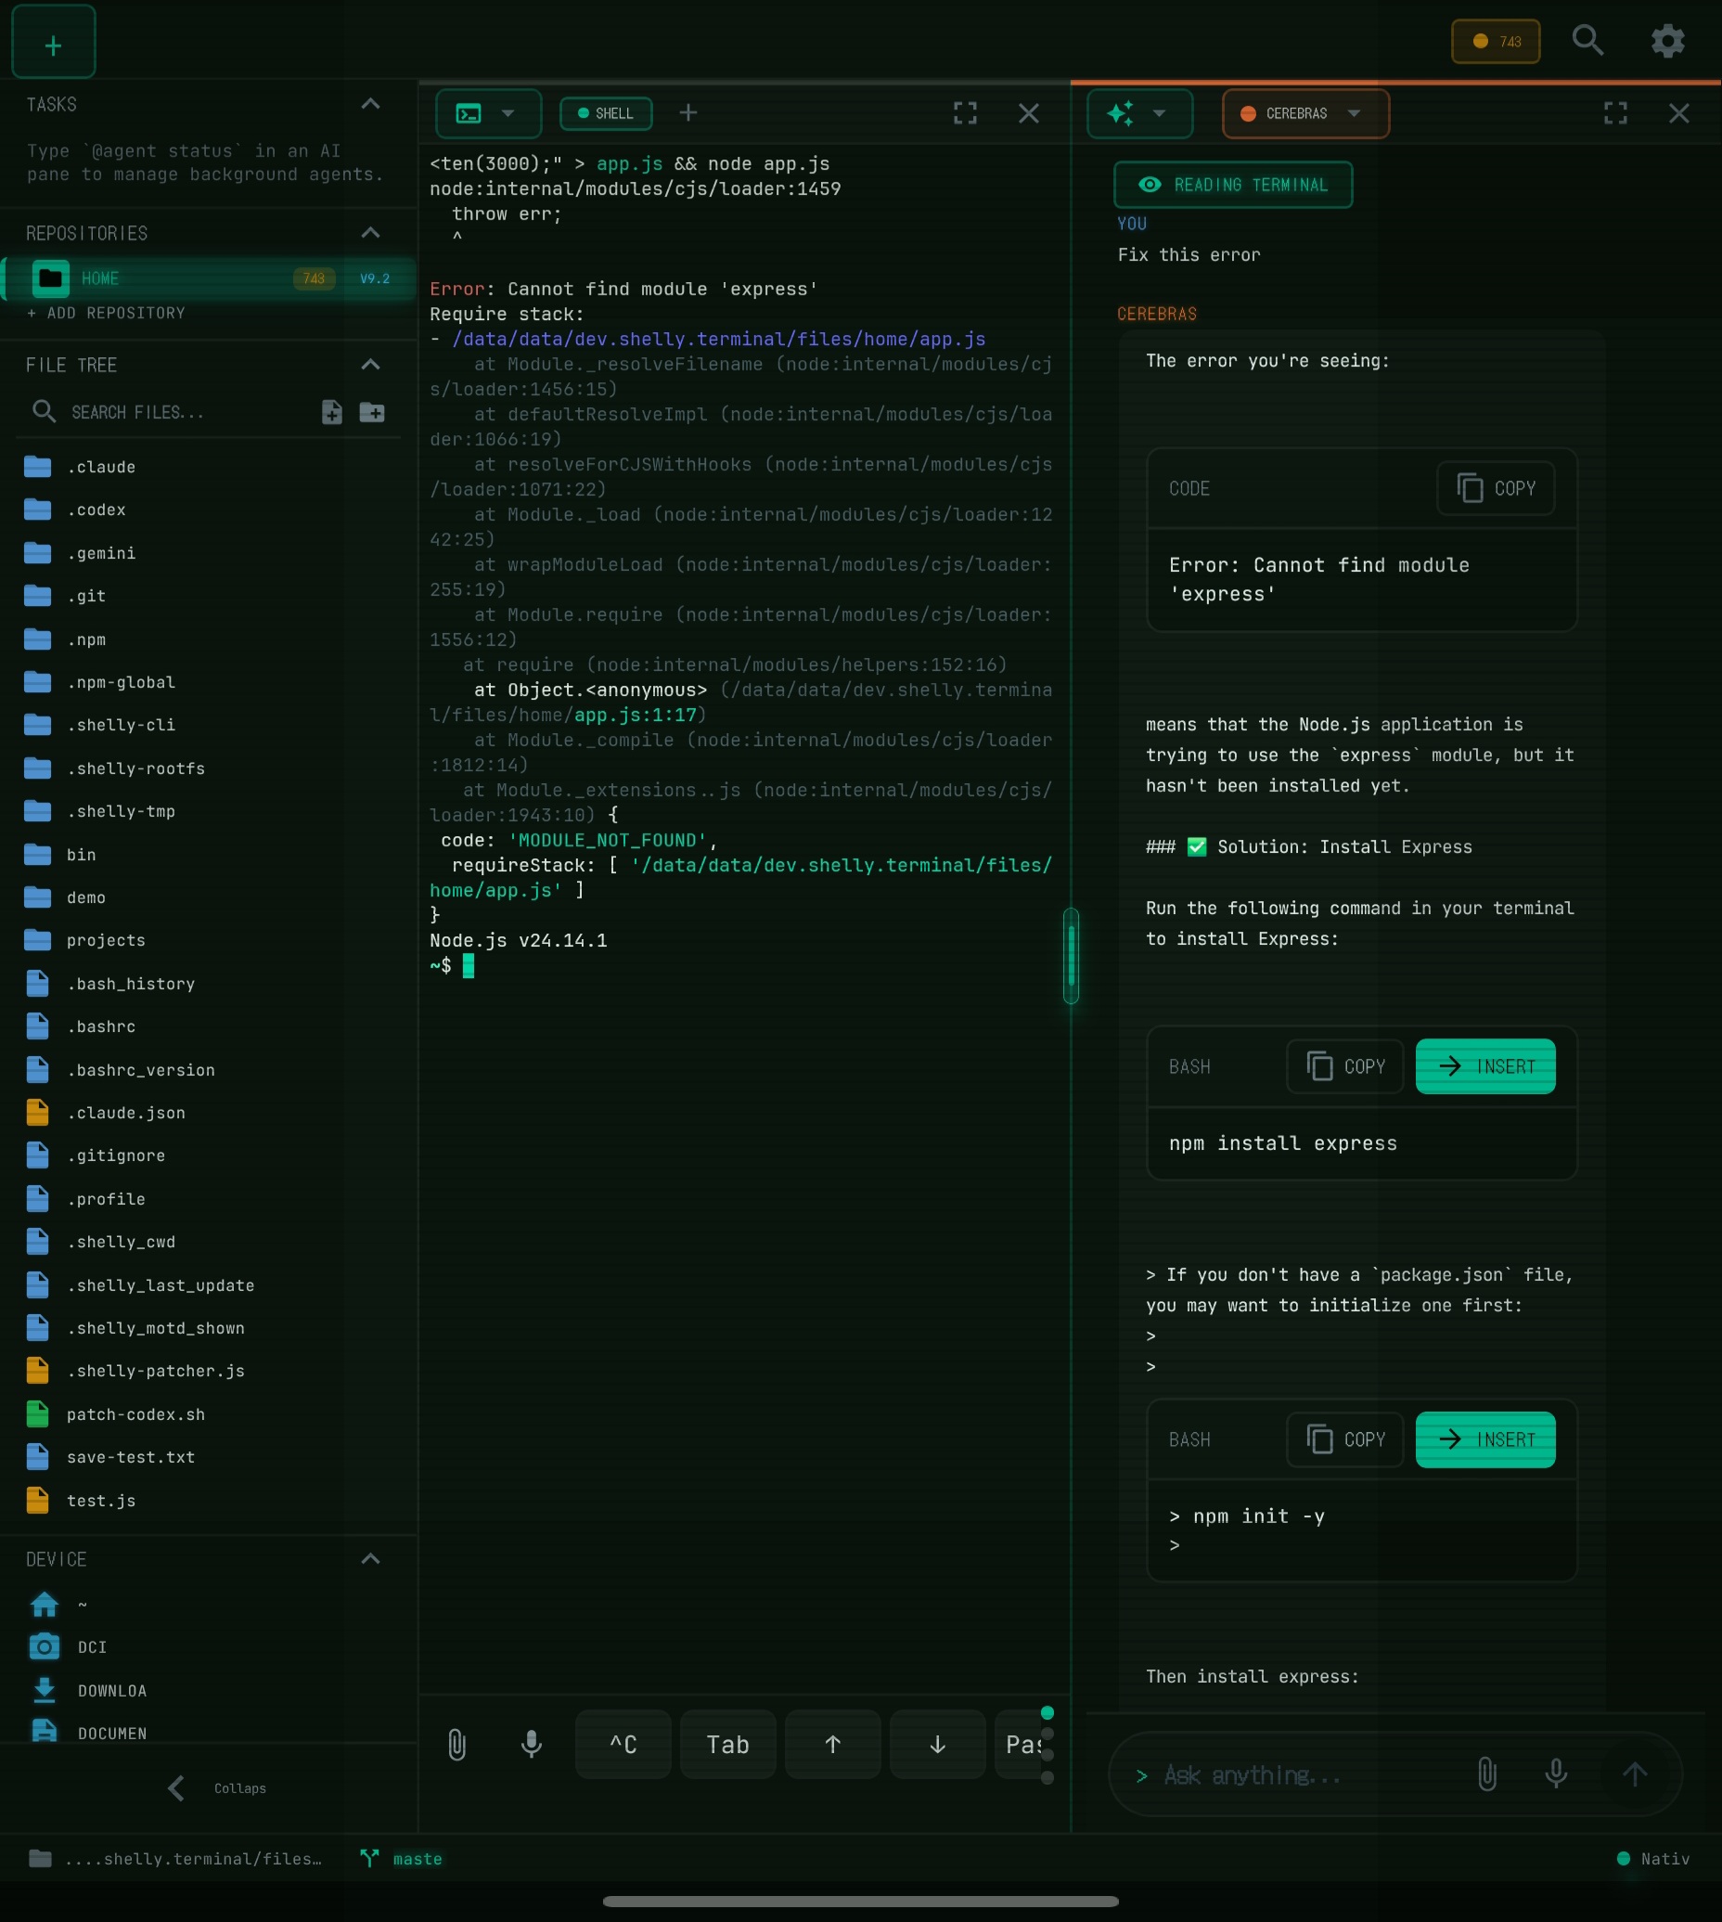Expand the shell pane to fullscreen

965,112
